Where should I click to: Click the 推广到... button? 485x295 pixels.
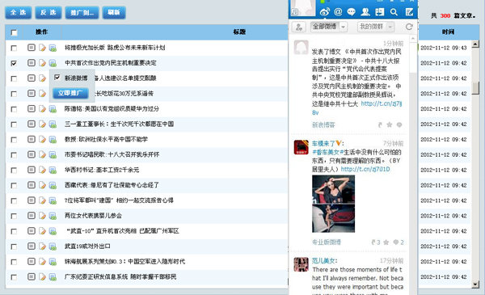pos(82,12)
